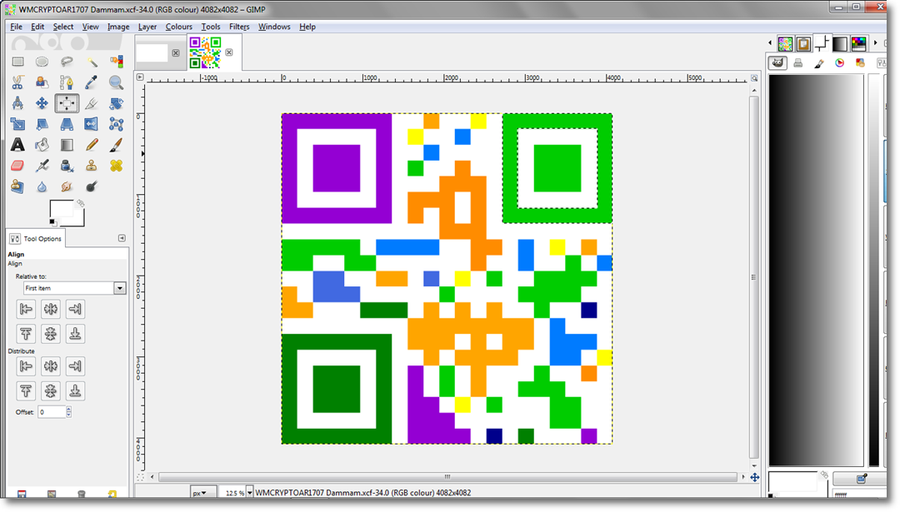Choose the Ink tool
This screenshot has height=512, width=900.
(x=67, y=166)
